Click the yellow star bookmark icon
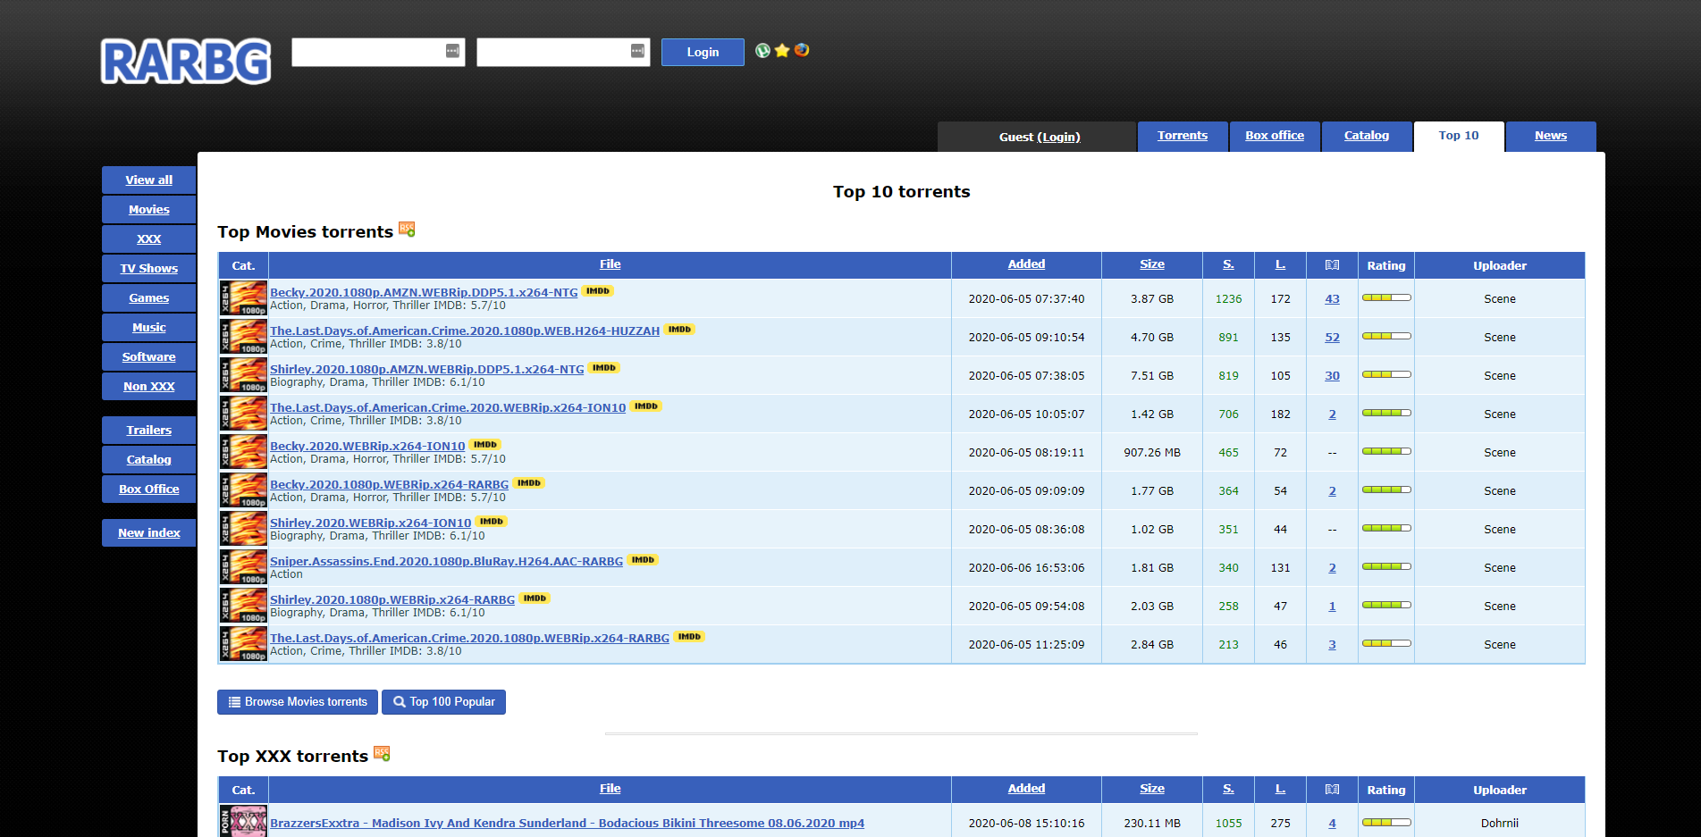Screen dimensions: 1701x837 (x=782, y=51)
